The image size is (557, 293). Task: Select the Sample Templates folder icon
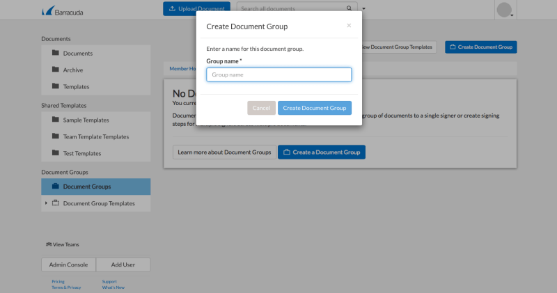coord(55,120)
